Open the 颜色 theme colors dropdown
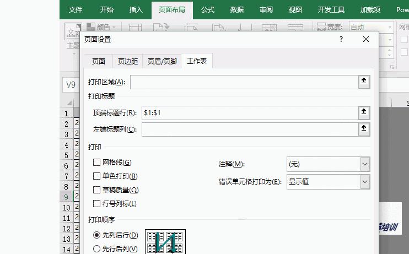 coord(102,27)
